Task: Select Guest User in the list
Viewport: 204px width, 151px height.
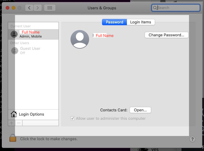Action: [33, 51]
